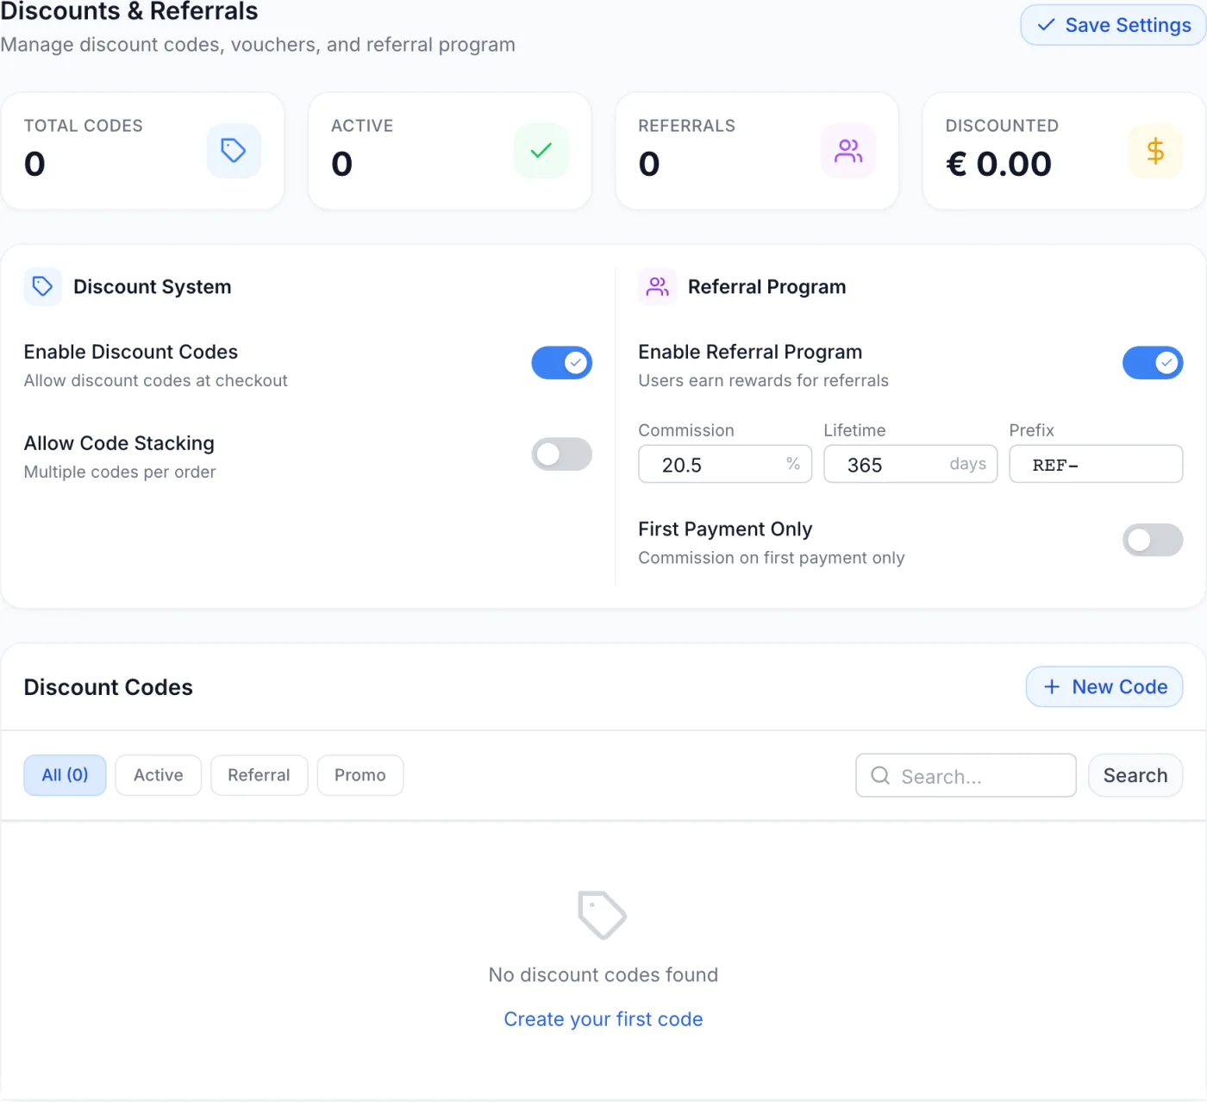This screenshot has height=1102, width=1207.
Task: Click the Users earn rewards for referrals text
Action: (x=763, y=380)
